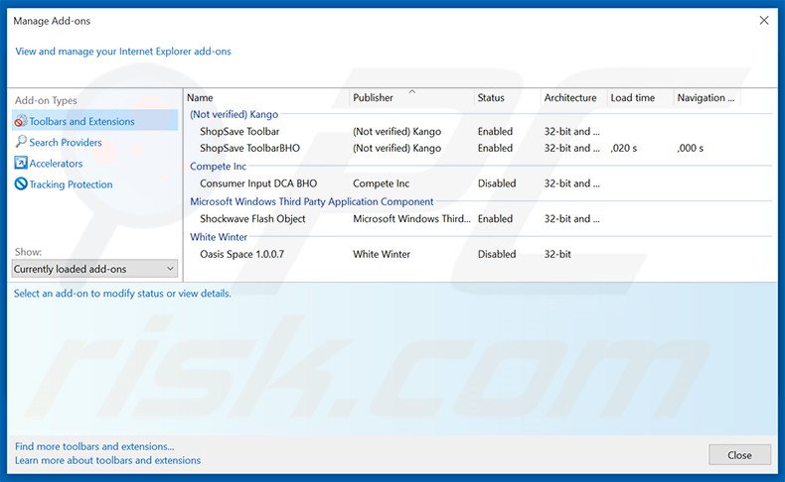The height and width of the screenshot is (482, 785).
Task: Click Disabled status of Consumer Input DCA BHO
Action: pyautogui.click(x=497, y=183)
